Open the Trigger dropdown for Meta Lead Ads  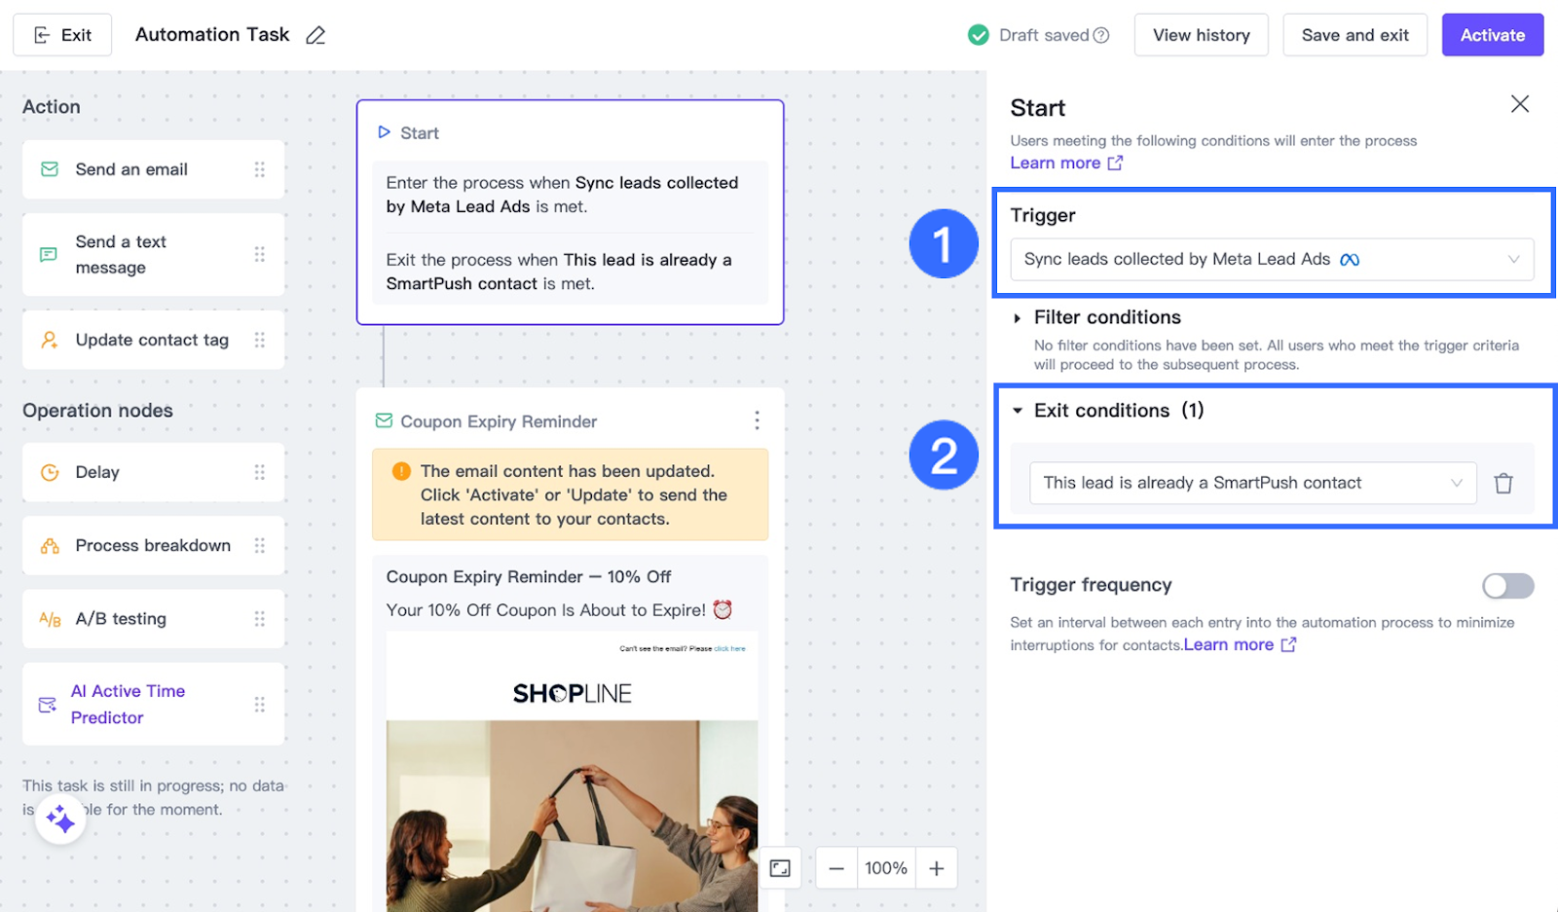point(1272,259)
